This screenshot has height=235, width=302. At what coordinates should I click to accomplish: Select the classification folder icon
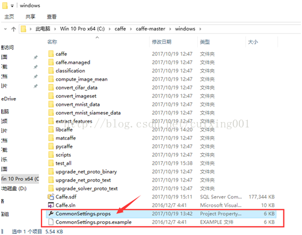point(51,70)
